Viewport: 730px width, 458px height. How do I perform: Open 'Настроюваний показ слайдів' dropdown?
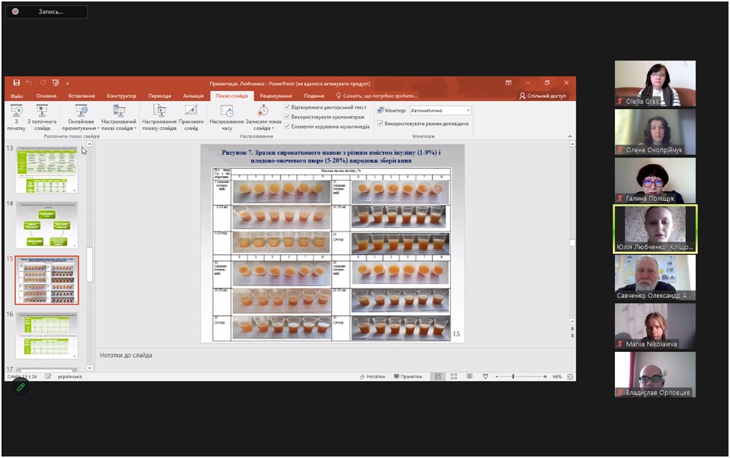click(x=119, y=117)
